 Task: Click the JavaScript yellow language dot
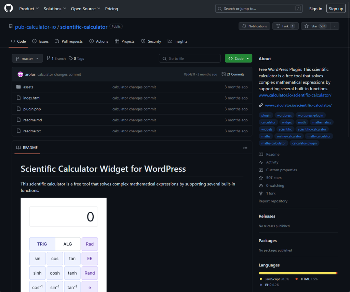click(x=261, y=279)
